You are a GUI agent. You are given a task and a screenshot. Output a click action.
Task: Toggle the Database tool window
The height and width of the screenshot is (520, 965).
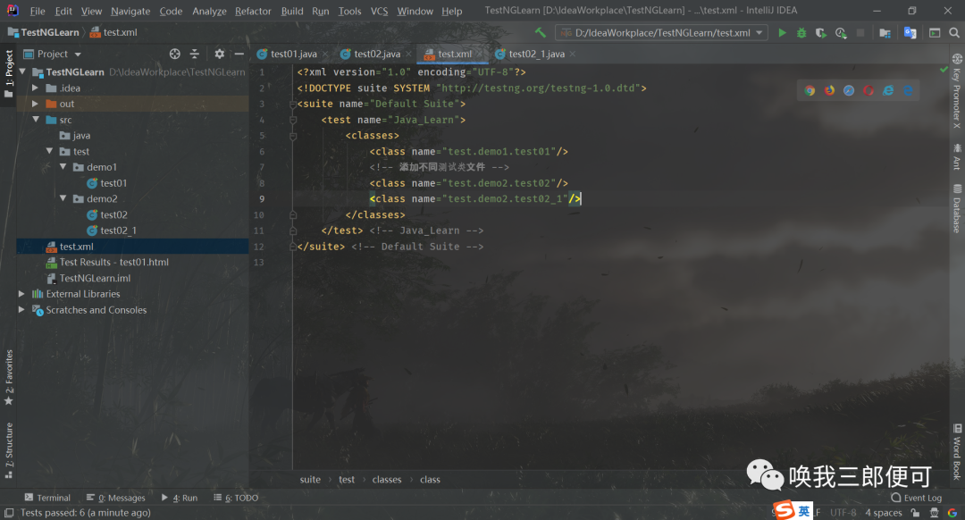coord(956,208)
